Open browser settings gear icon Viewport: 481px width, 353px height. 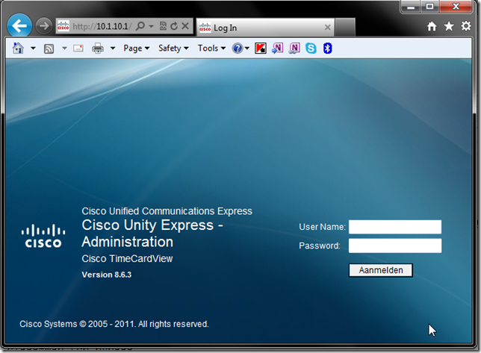pos(466,26)
